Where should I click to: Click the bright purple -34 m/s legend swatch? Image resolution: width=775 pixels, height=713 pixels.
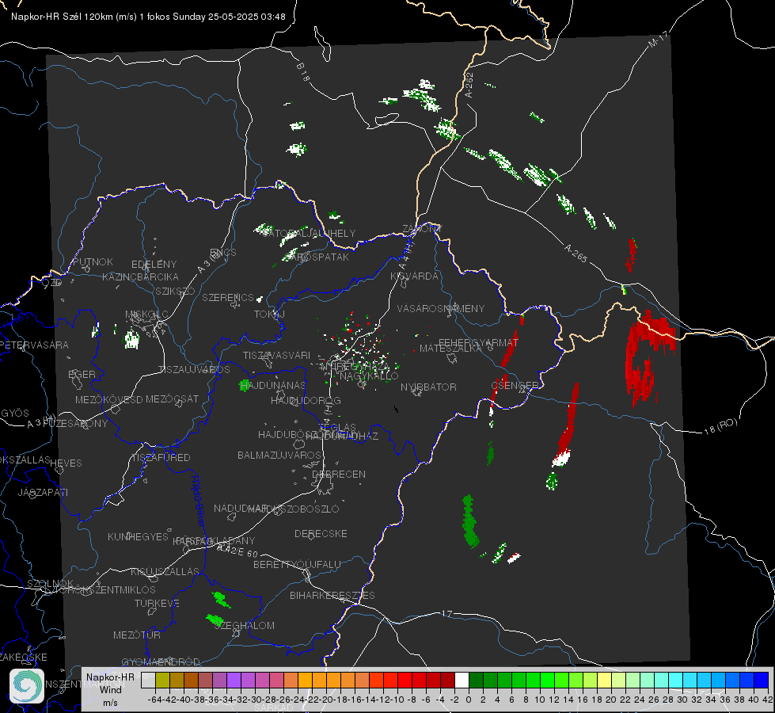click(x=234, y=680)
